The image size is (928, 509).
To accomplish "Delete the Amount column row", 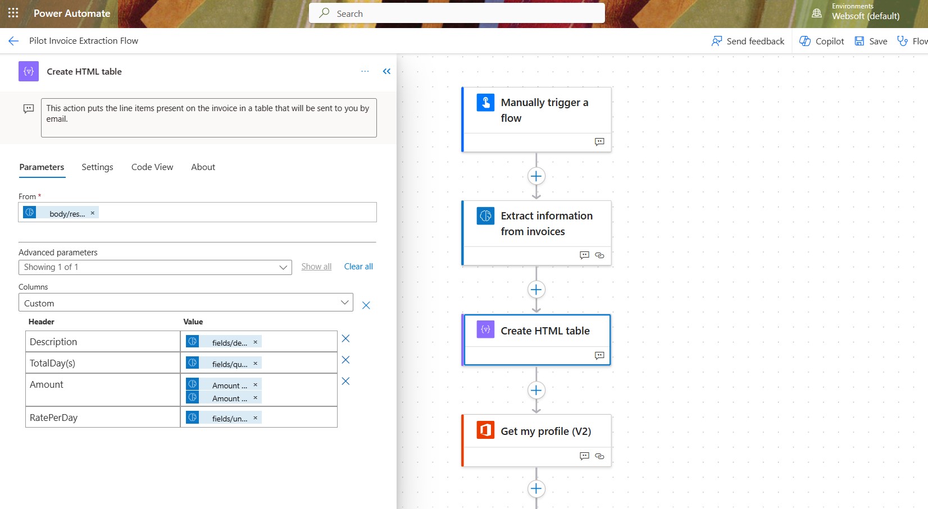I will [x=345, y=381].
